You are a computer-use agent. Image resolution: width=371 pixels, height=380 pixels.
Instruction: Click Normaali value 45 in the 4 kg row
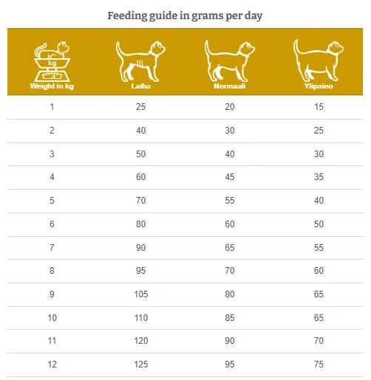point(230,177)
